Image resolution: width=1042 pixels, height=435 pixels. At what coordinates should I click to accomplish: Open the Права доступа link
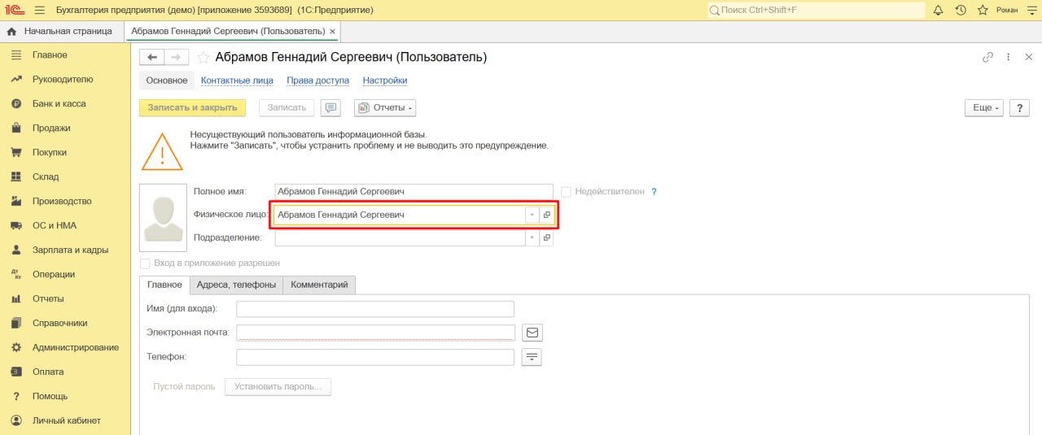point(317,80)
